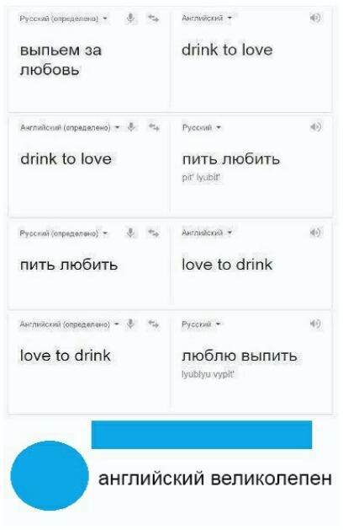This screenshot has height=530, width=343.
Task: Click microphone above the 'пить любить' source text
Action: 130,233
